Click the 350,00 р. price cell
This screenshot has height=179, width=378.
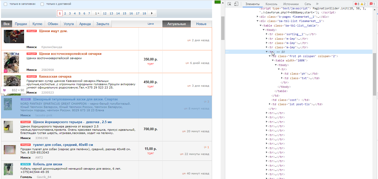pyautogui.click(x=150, y=59)
